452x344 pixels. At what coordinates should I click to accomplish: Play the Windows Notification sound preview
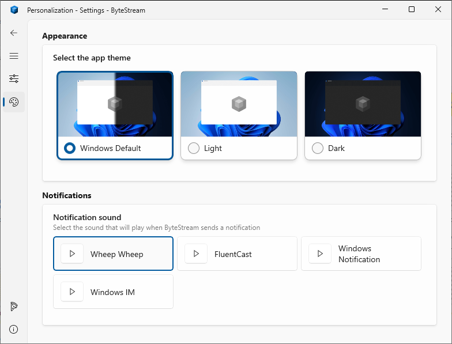320,254
